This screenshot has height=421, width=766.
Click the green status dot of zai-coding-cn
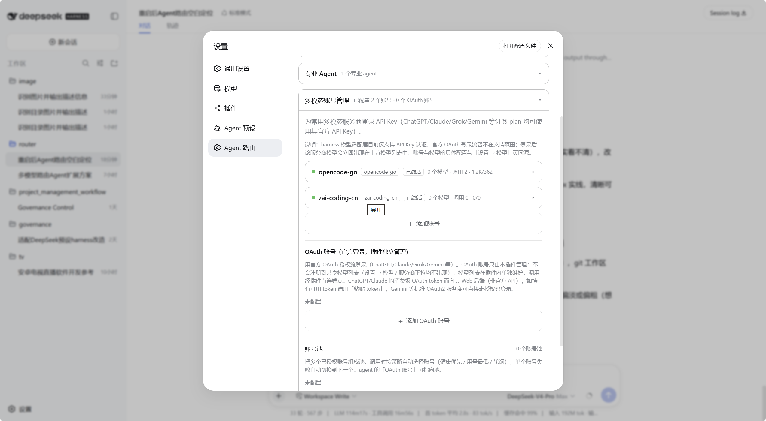313,198
